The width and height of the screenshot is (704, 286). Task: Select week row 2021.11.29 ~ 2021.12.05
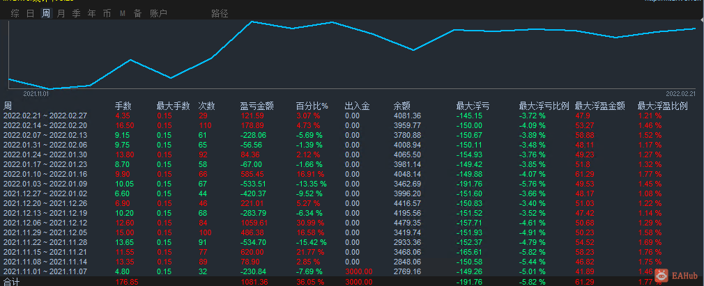(x=352, y=232)
